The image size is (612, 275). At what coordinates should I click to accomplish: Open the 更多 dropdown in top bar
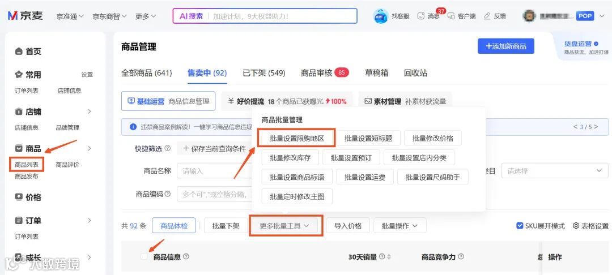[x=146, y=16]
